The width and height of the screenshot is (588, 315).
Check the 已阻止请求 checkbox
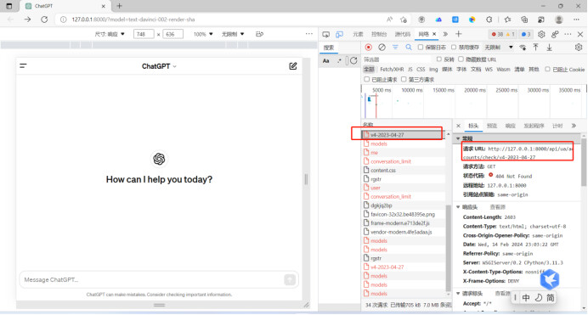[x=367, y=79]
